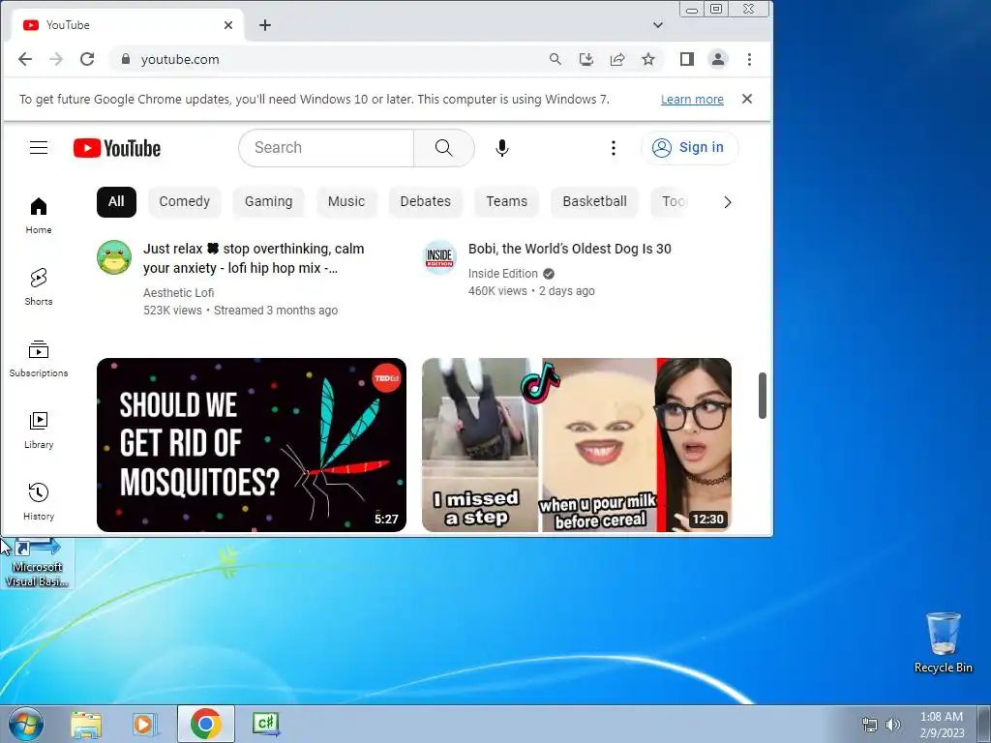Open the Aesthetic Lofi frog channel avatar
This screenshot has width=991, height=743.
(114, 257)
